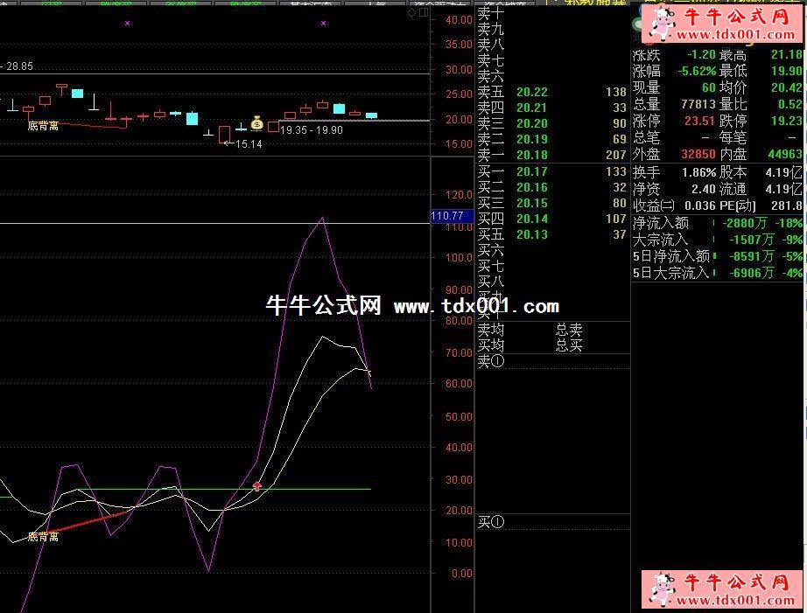Image resolution: width=807 pixels, height=613 pixels.
Task: Click the left purple cross marker
Action: click(128, 23)
